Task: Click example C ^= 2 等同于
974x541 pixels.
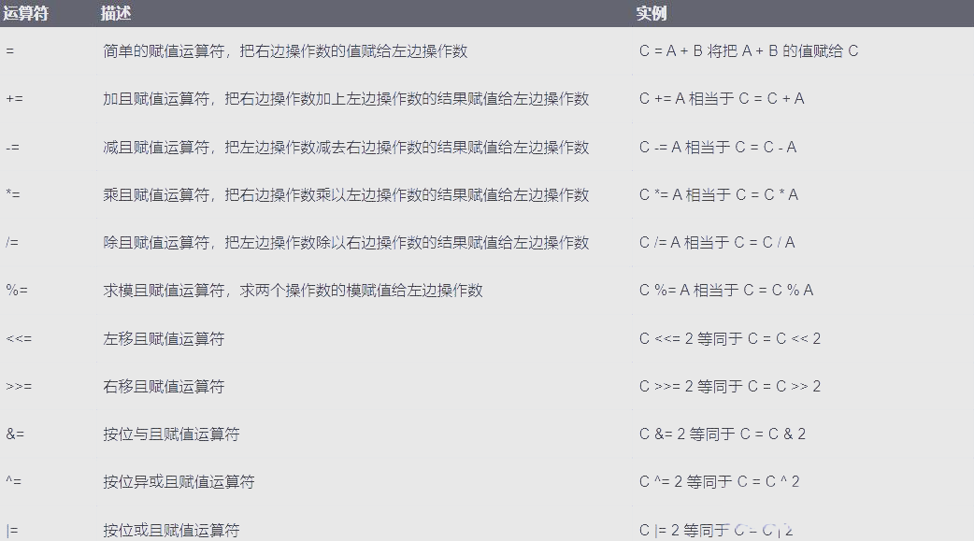Action: 720,481
